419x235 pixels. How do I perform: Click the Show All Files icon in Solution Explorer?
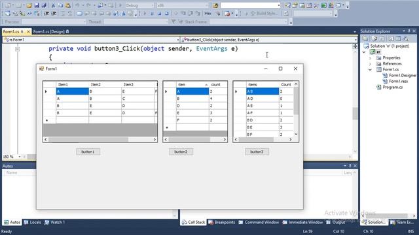[374, 39]
